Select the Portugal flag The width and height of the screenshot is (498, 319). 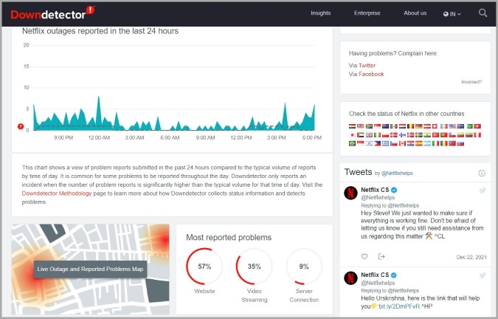coord(444,135)
